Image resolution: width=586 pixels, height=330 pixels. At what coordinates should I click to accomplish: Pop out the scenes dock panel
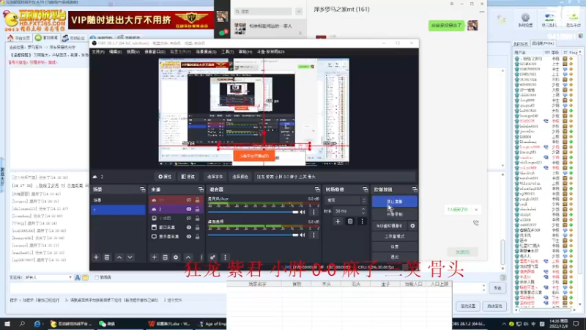(x=142, y=190)
